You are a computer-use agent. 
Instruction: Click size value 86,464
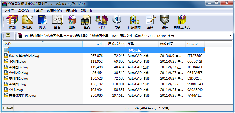click(98, 73)
